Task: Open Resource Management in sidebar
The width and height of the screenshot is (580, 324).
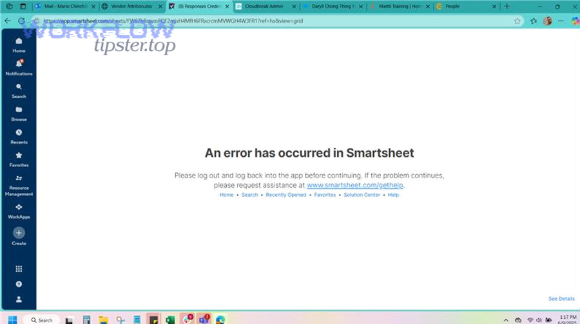Action: point(19,185)
